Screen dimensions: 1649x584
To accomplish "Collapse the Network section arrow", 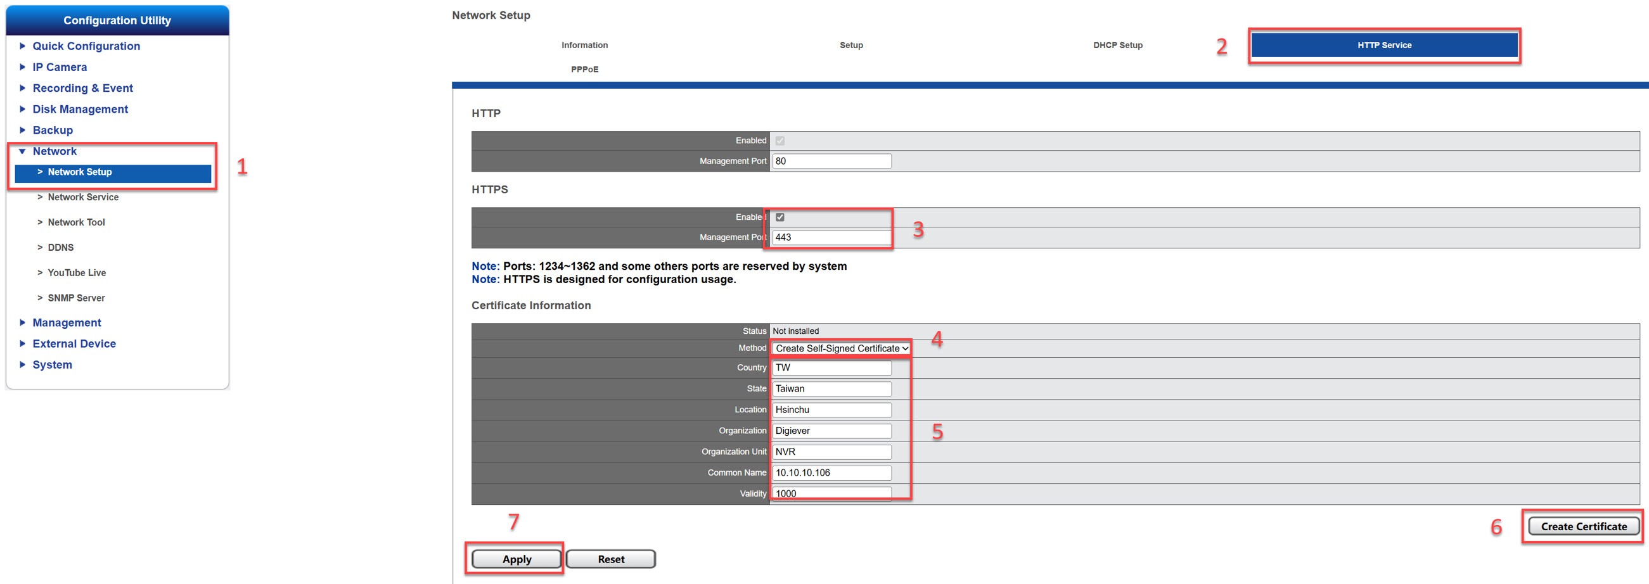I will click(x=22, y=151).
